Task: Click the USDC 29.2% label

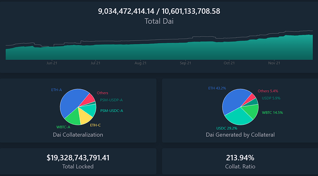Action: tap(227, 129)
